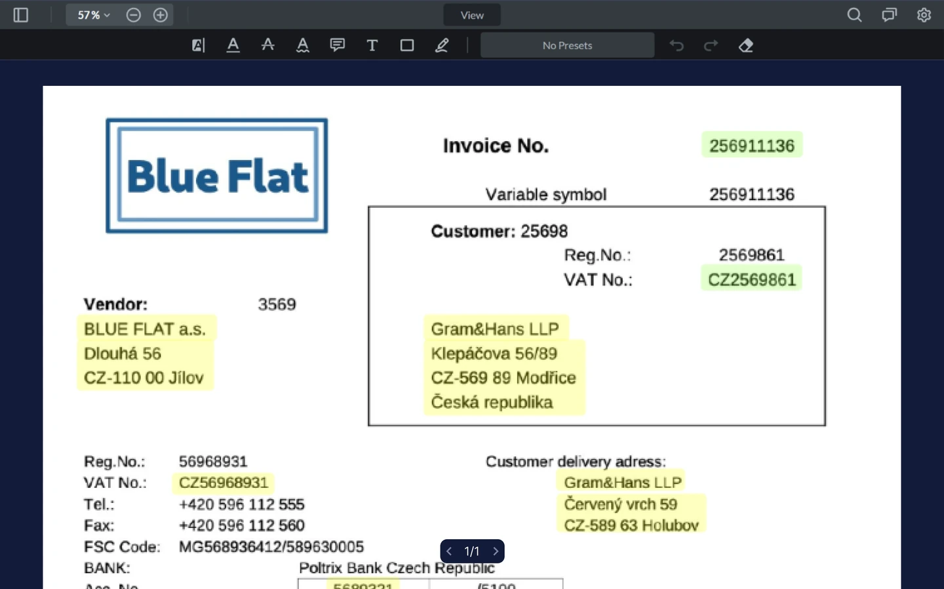Click the highlighted text Česká republika
The image size is (944, 589).
(492, 402)
